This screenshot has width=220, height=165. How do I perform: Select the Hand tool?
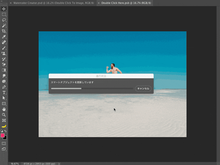click(4, 109)
